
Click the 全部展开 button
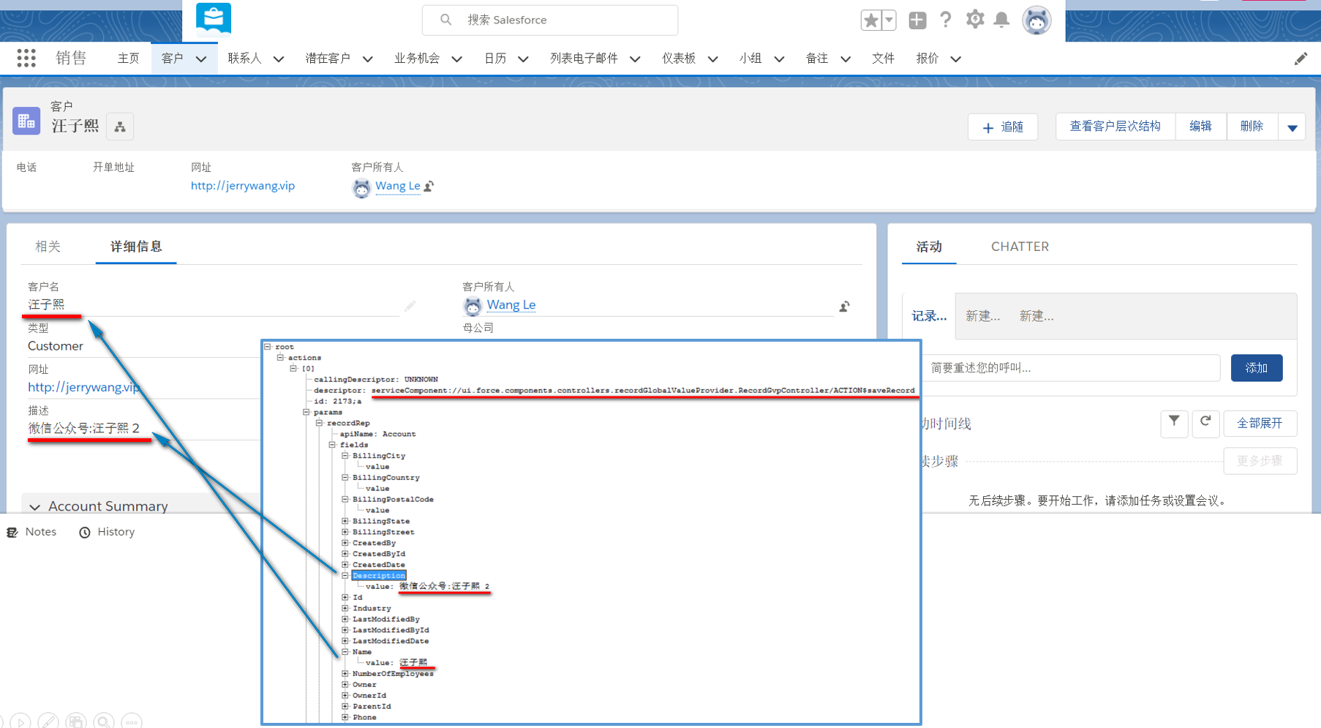[1260, 423]
